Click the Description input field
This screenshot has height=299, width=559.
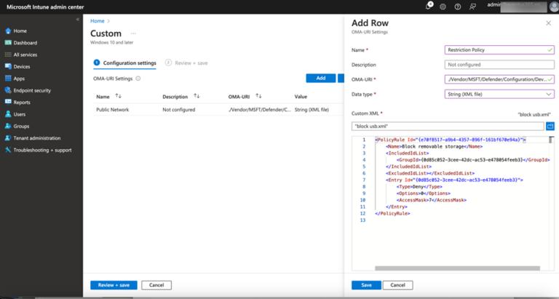(x=499, y=65)
